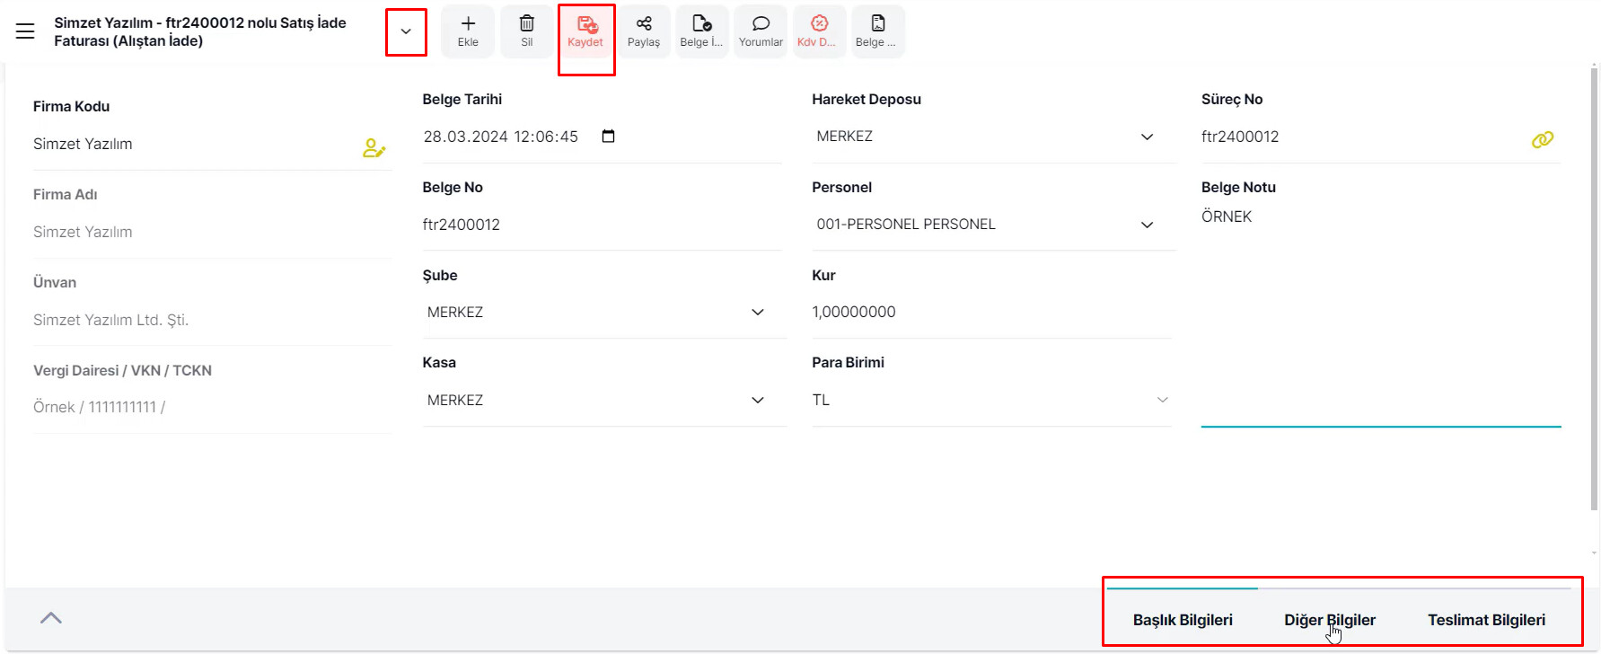Expand the document title dropdown chevron
The image size is (1601, 654).
(406, 31)
